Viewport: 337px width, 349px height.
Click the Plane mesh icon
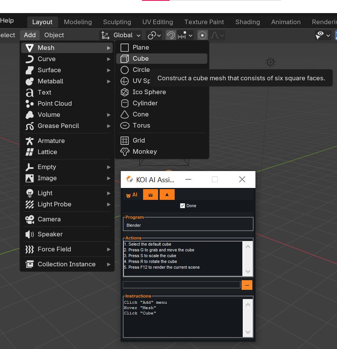coord(125,48)
